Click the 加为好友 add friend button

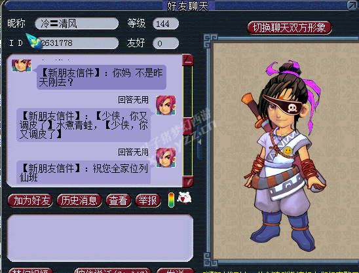[x=30, y=201]
